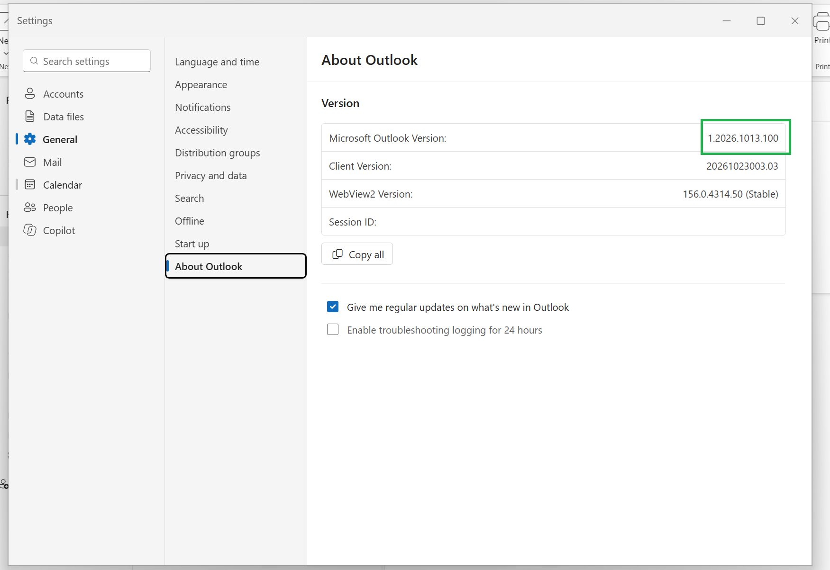Click the People icon in sidebar
Viewport: 830px width, 570px height.
30,208
